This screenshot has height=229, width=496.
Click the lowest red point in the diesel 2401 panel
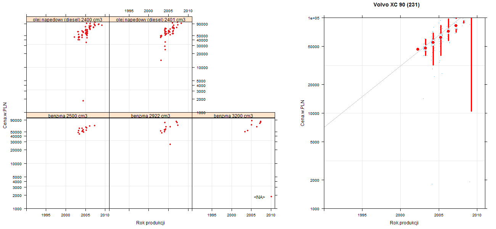161,60
